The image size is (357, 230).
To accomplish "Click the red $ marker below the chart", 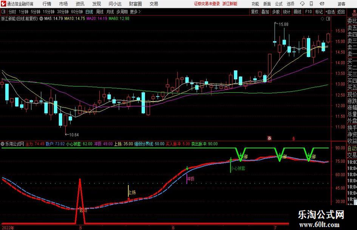I will [x=294, y=138].
